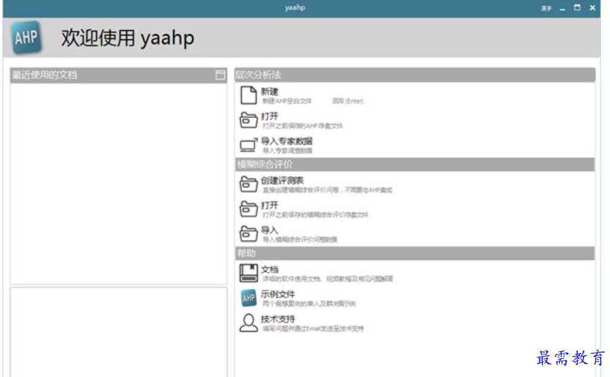Open the 关于 menu in title bar
The height and width of the screenshot is (377, 610).
546,8
